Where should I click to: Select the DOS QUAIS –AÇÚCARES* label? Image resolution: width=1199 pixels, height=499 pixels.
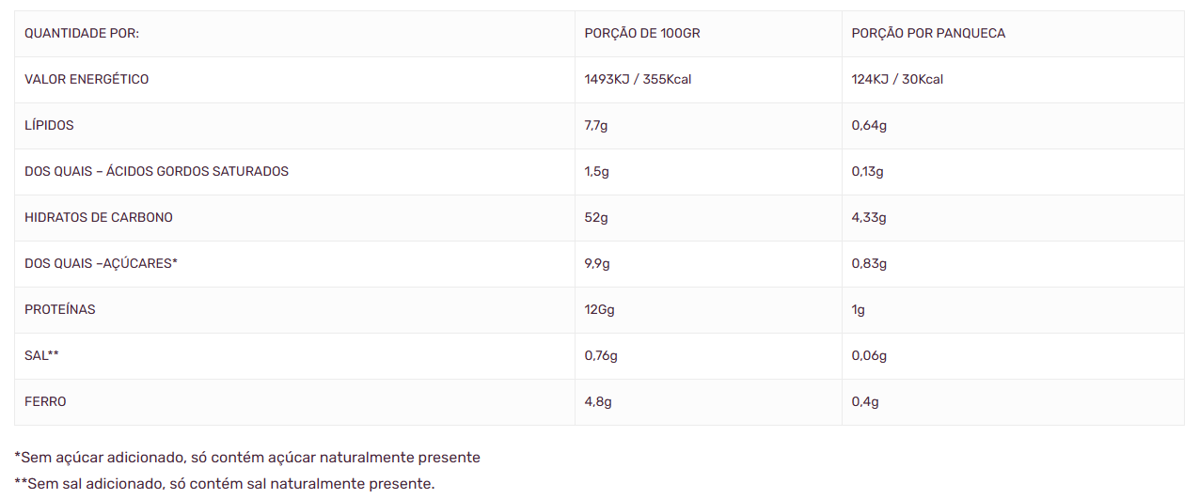[101, 264]
